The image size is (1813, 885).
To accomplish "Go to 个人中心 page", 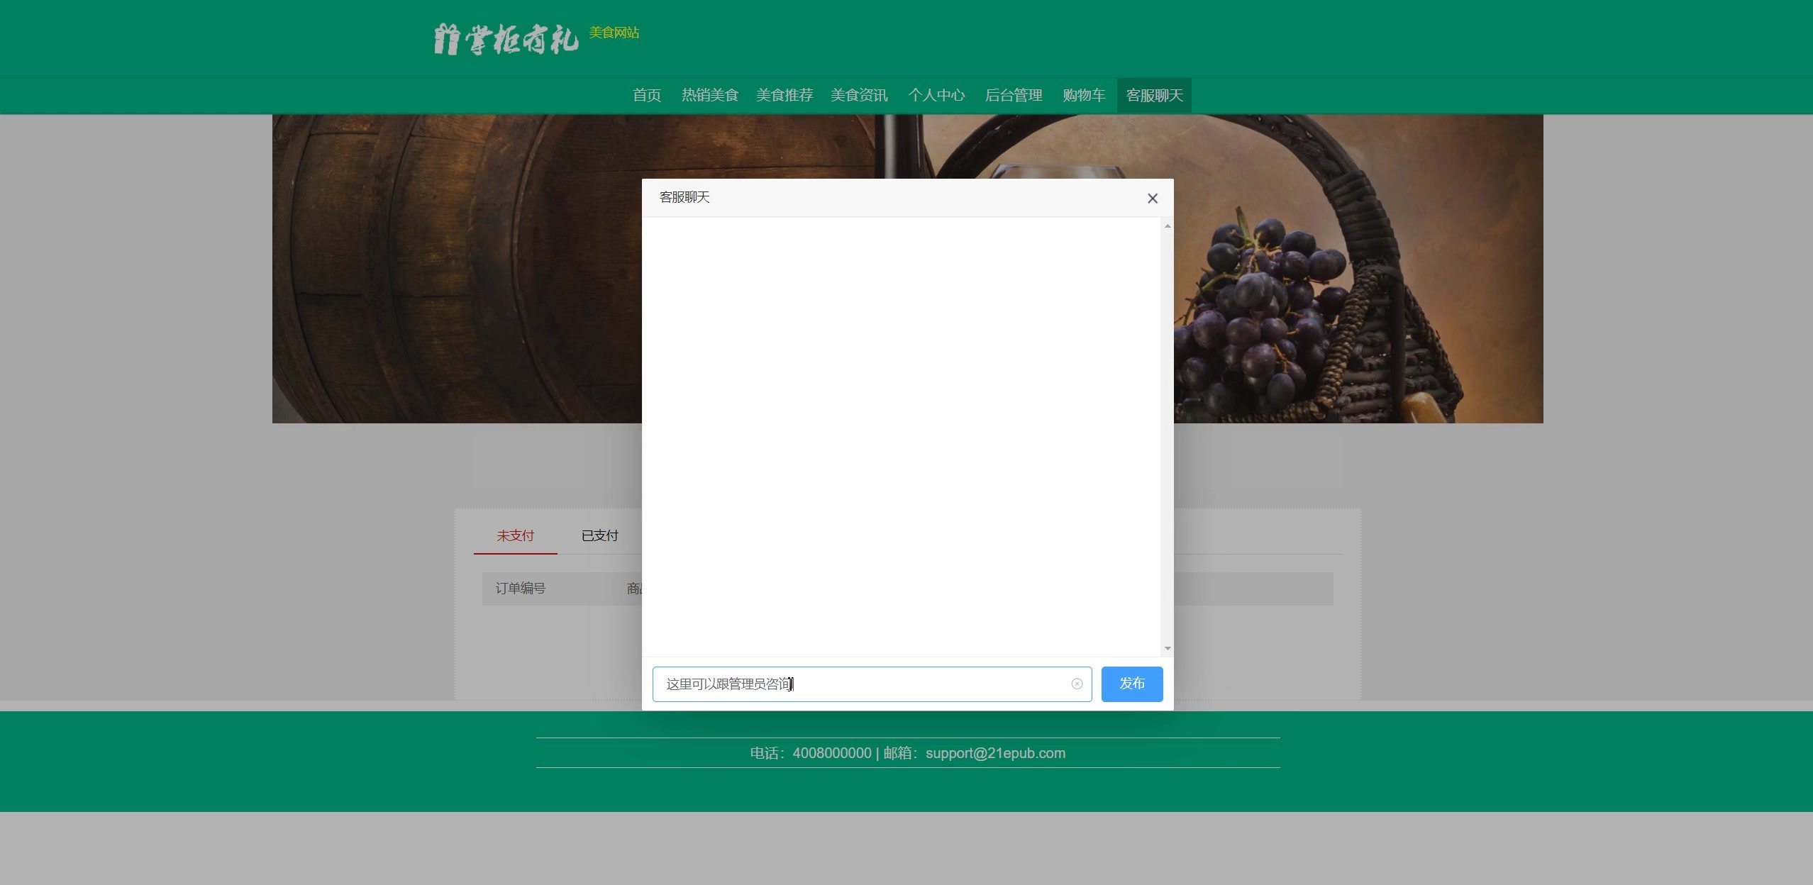I will pos(936,95).
